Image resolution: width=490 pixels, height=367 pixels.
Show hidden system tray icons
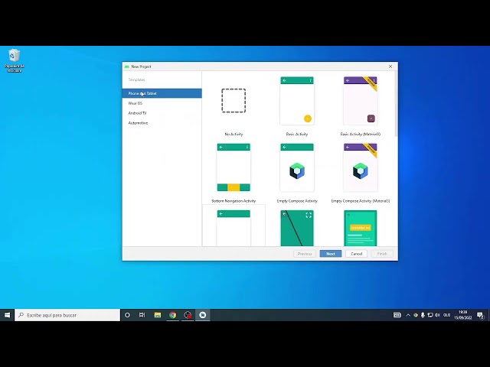pyautogui.click(x=408, y=315)
